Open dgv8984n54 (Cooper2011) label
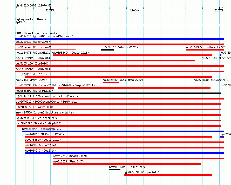Screen dimensions: 231x185 tap(141, 172)
